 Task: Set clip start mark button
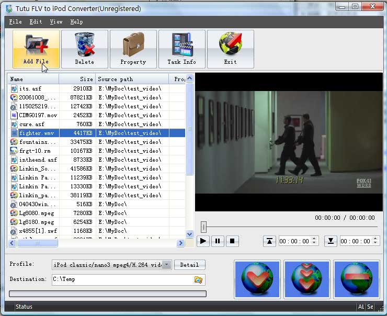click(269, 241)
